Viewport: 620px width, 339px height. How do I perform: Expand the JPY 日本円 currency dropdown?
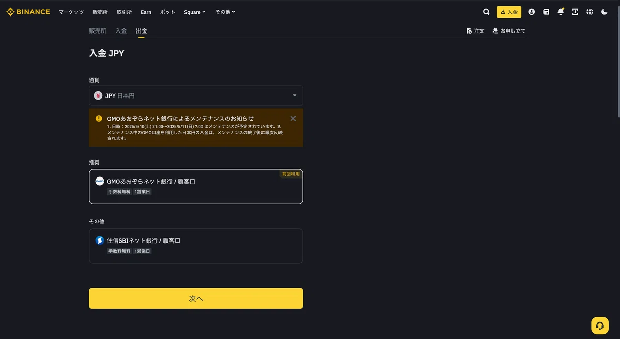tap(196, 95)
